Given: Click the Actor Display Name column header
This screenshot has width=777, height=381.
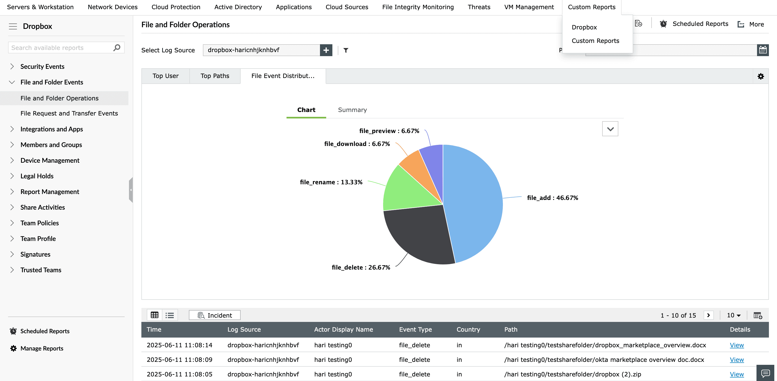Looking at the screenshot, I should coord(343,329).
